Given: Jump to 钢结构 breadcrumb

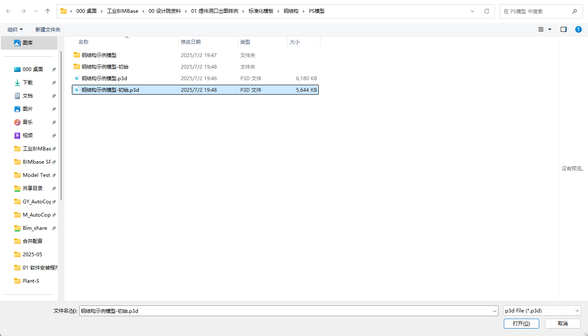Looking at the screenshot, I should pyautogui.click(x=291, y=11).
